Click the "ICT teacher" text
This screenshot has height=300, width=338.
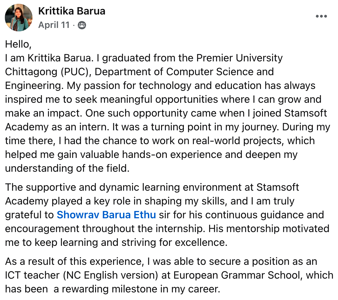(x=32, y=275)
